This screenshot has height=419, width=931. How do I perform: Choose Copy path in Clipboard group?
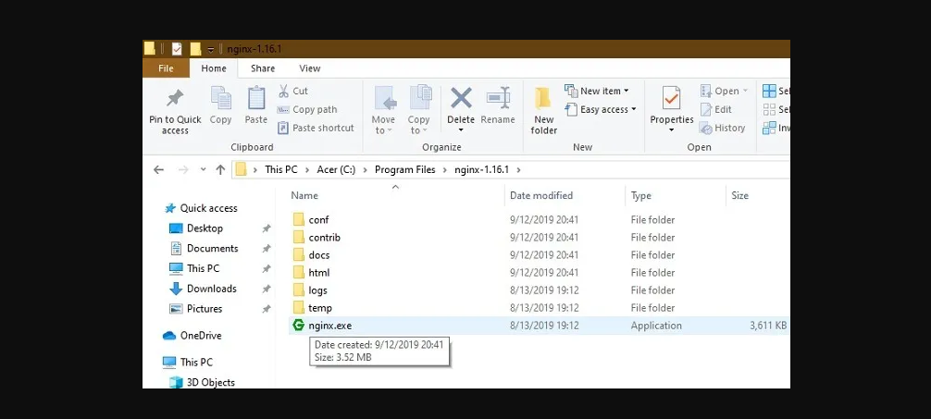point(307,109)
